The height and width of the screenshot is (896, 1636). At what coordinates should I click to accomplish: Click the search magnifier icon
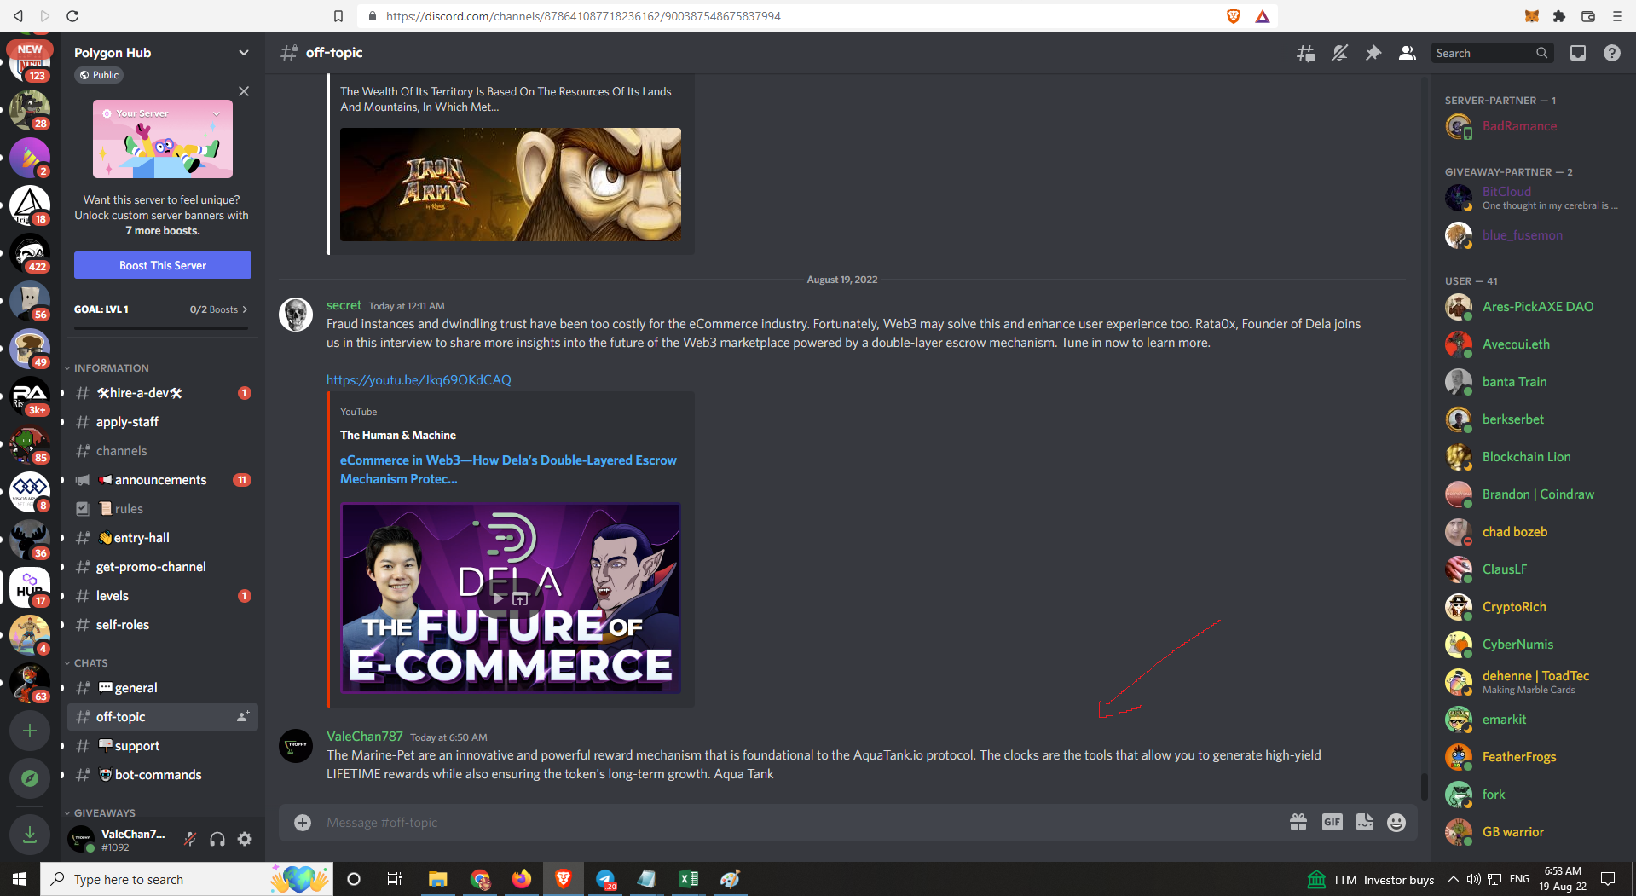(x=1541, y=53)
